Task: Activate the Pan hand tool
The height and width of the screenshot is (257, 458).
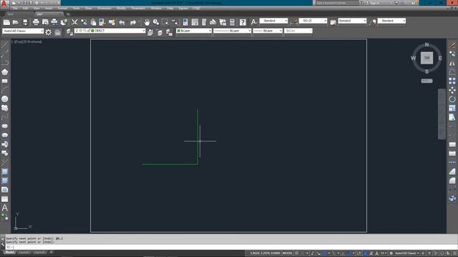Action: 147,22
